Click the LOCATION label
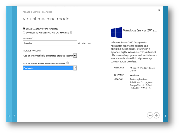This screenshot has width=180, height=134. coord(118,79)
